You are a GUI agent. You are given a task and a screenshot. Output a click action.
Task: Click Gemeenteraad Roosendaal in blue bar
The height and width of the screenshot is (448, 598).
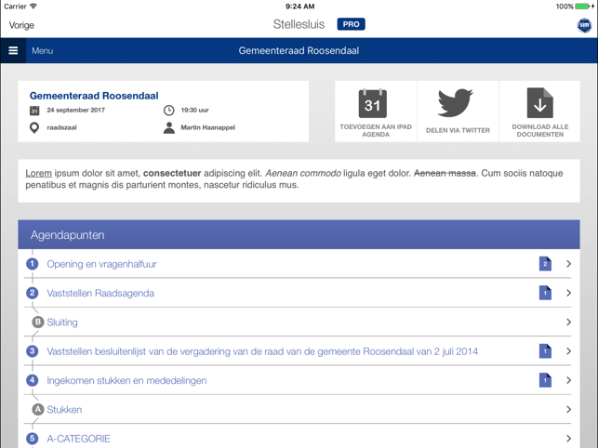pos(299,51)
